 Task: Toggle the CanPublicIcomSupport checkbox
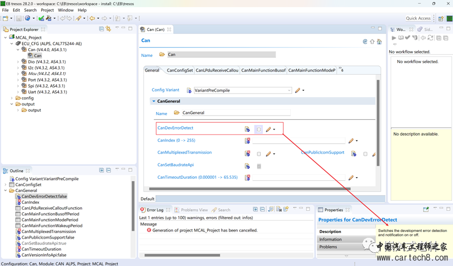pyautogui.click(x=366, y=154)
